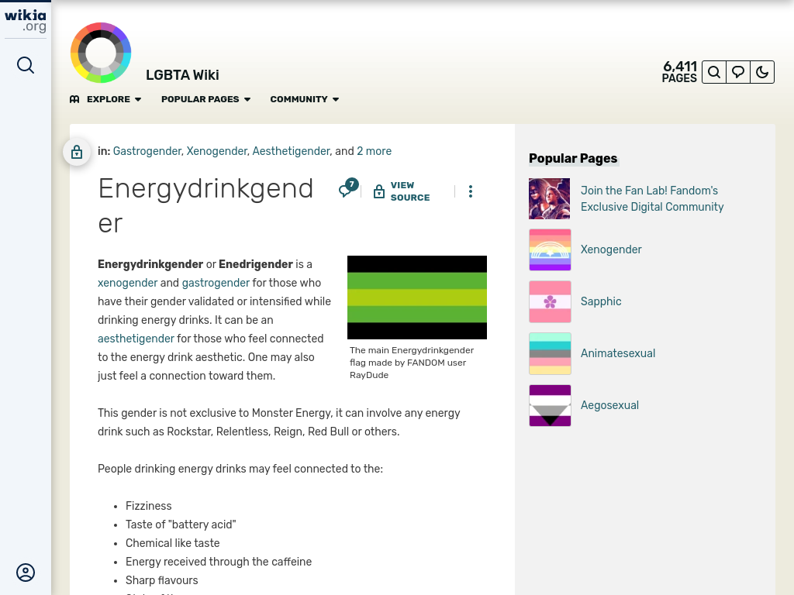Enlarge the Energydrinkgender flag image
Image resolution: width=794 pixels, height=595 pixels.
tap(417, 297)
